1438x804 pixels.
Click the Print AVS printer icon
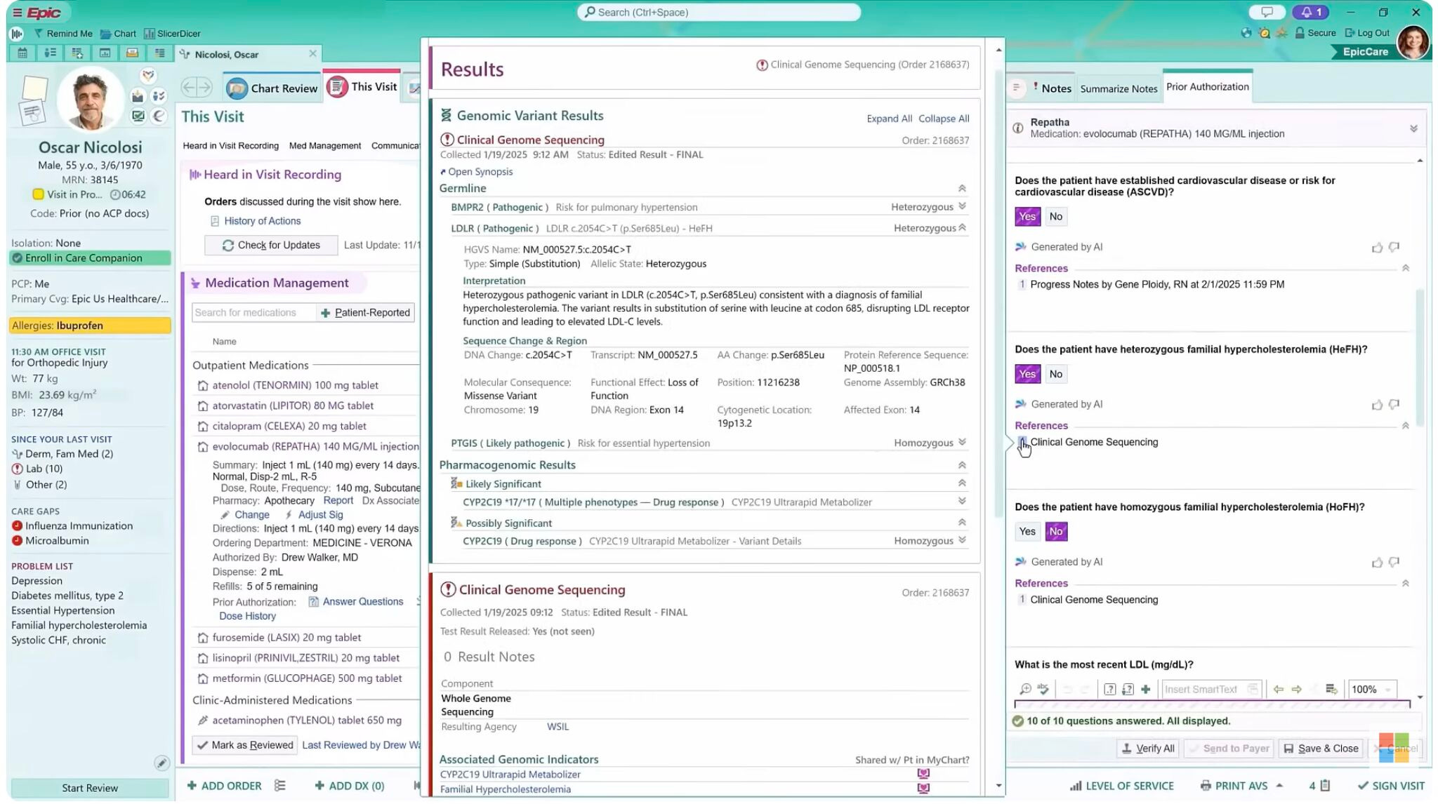tap(1206, 786)
